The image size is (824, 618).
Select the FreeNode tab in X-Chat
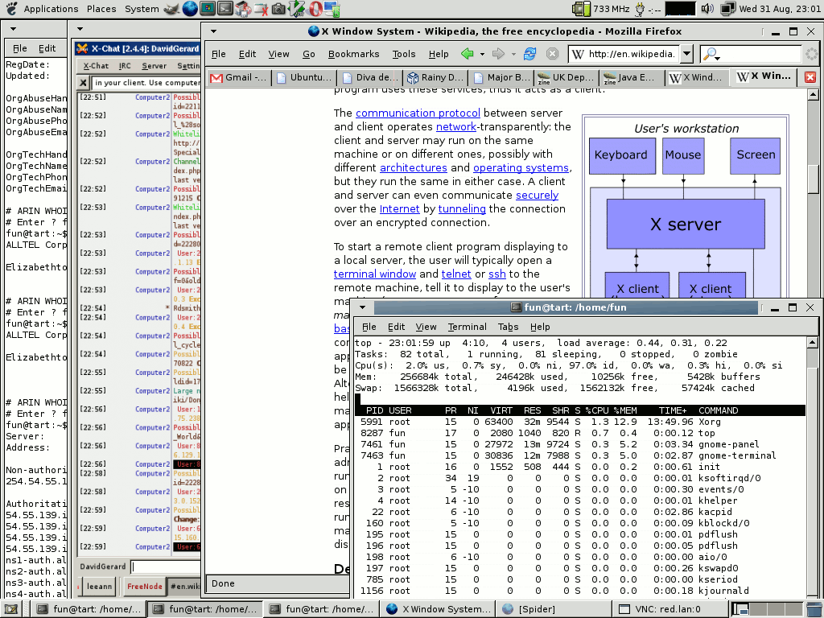(144, 587)
